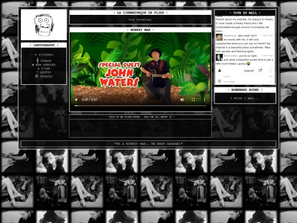Open the Updates page link
The width and height of the screenshot is (297, 223).
point(46,77)
